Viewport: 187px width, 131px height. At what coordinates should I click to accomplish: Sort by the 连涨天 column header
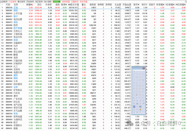(152, 4)
